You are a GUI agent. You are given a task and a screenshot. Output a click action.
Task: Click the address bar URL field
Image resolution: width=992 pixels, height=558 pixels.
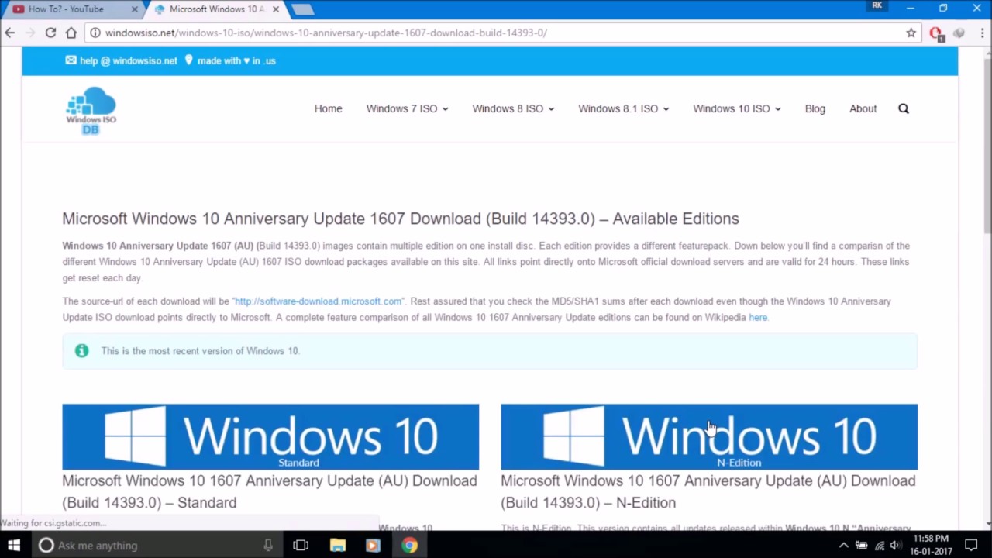pyautogui.click(x=496, y=33)
